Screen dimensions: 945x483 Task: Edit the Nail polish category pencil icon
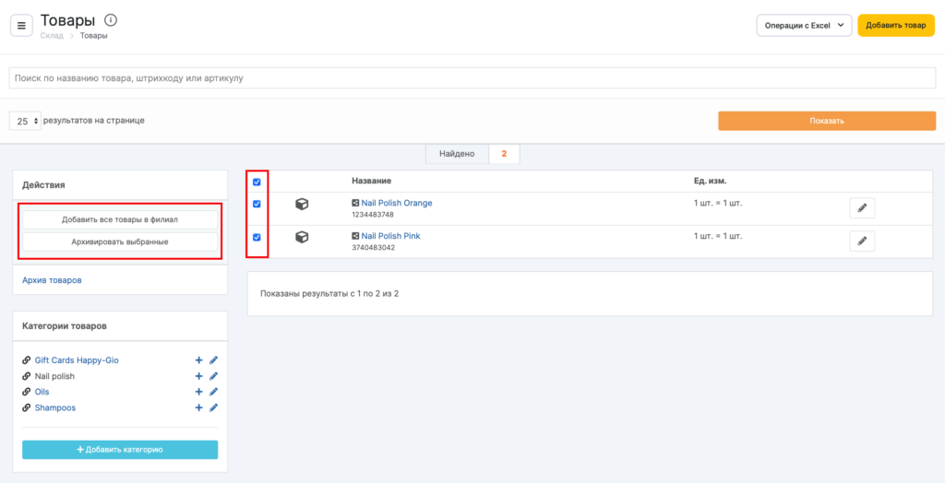213,376
